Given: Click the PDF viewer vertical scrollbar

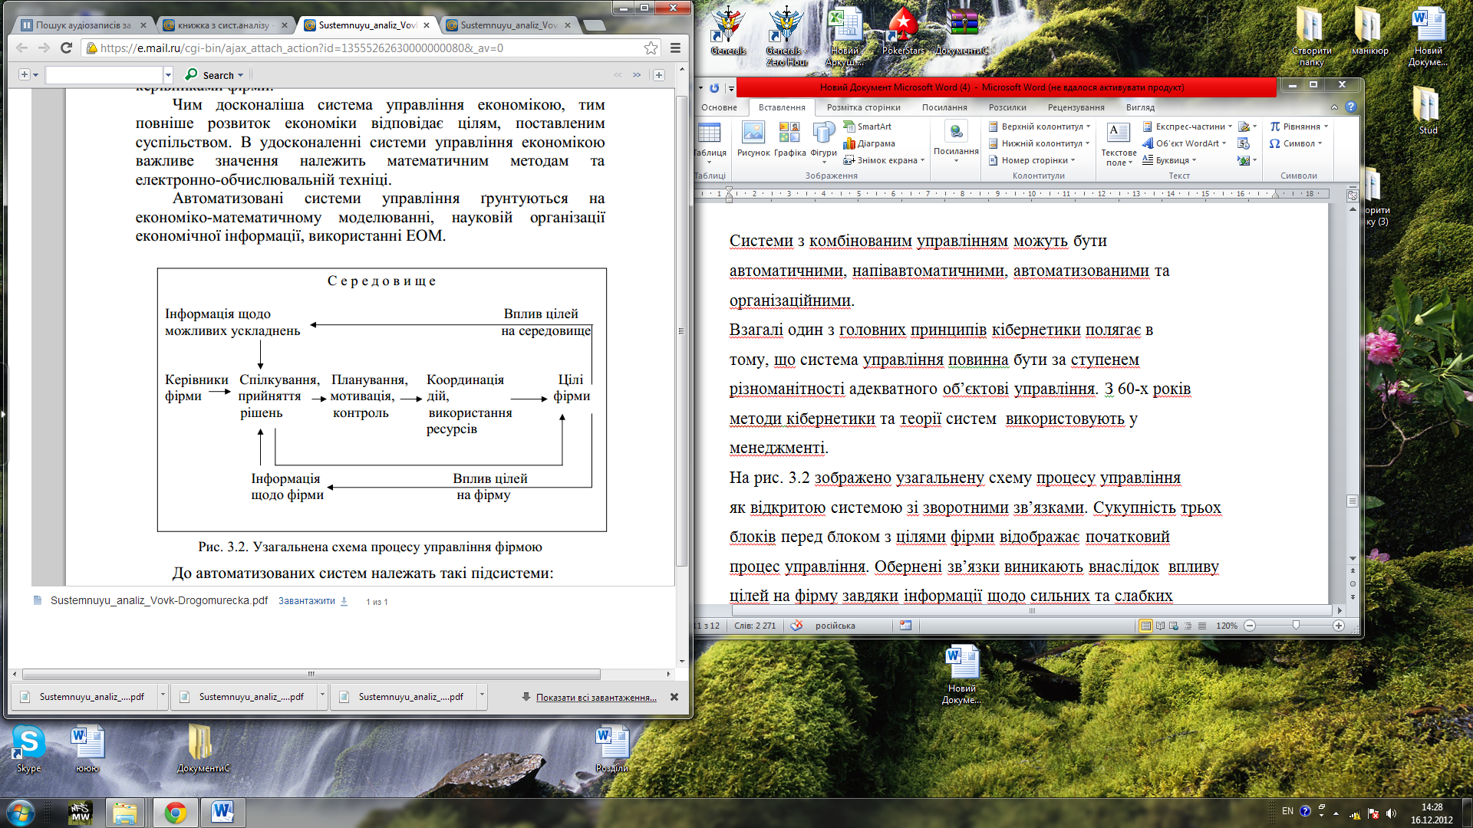Looking at the screenshot, I should click(x=681, y=330).
